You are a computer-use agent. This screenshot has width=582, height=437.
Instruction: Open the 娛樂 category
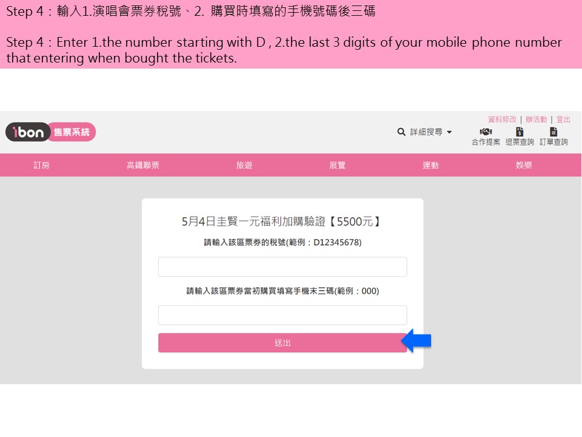(x=524, y=165)
